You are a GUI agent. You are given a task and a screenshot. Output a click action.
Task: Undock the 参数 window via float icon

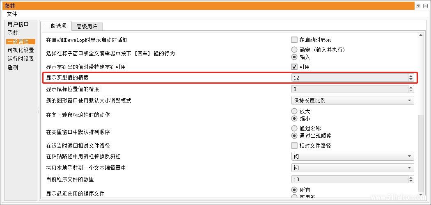[x=418, y=6]
